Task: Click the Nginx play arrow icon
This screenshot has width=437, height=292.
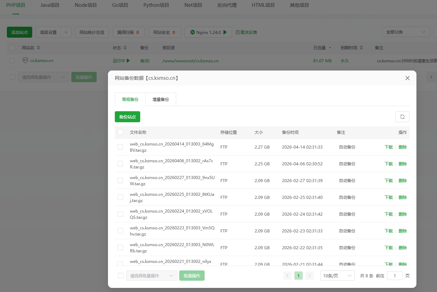Action: pos(225,32)
